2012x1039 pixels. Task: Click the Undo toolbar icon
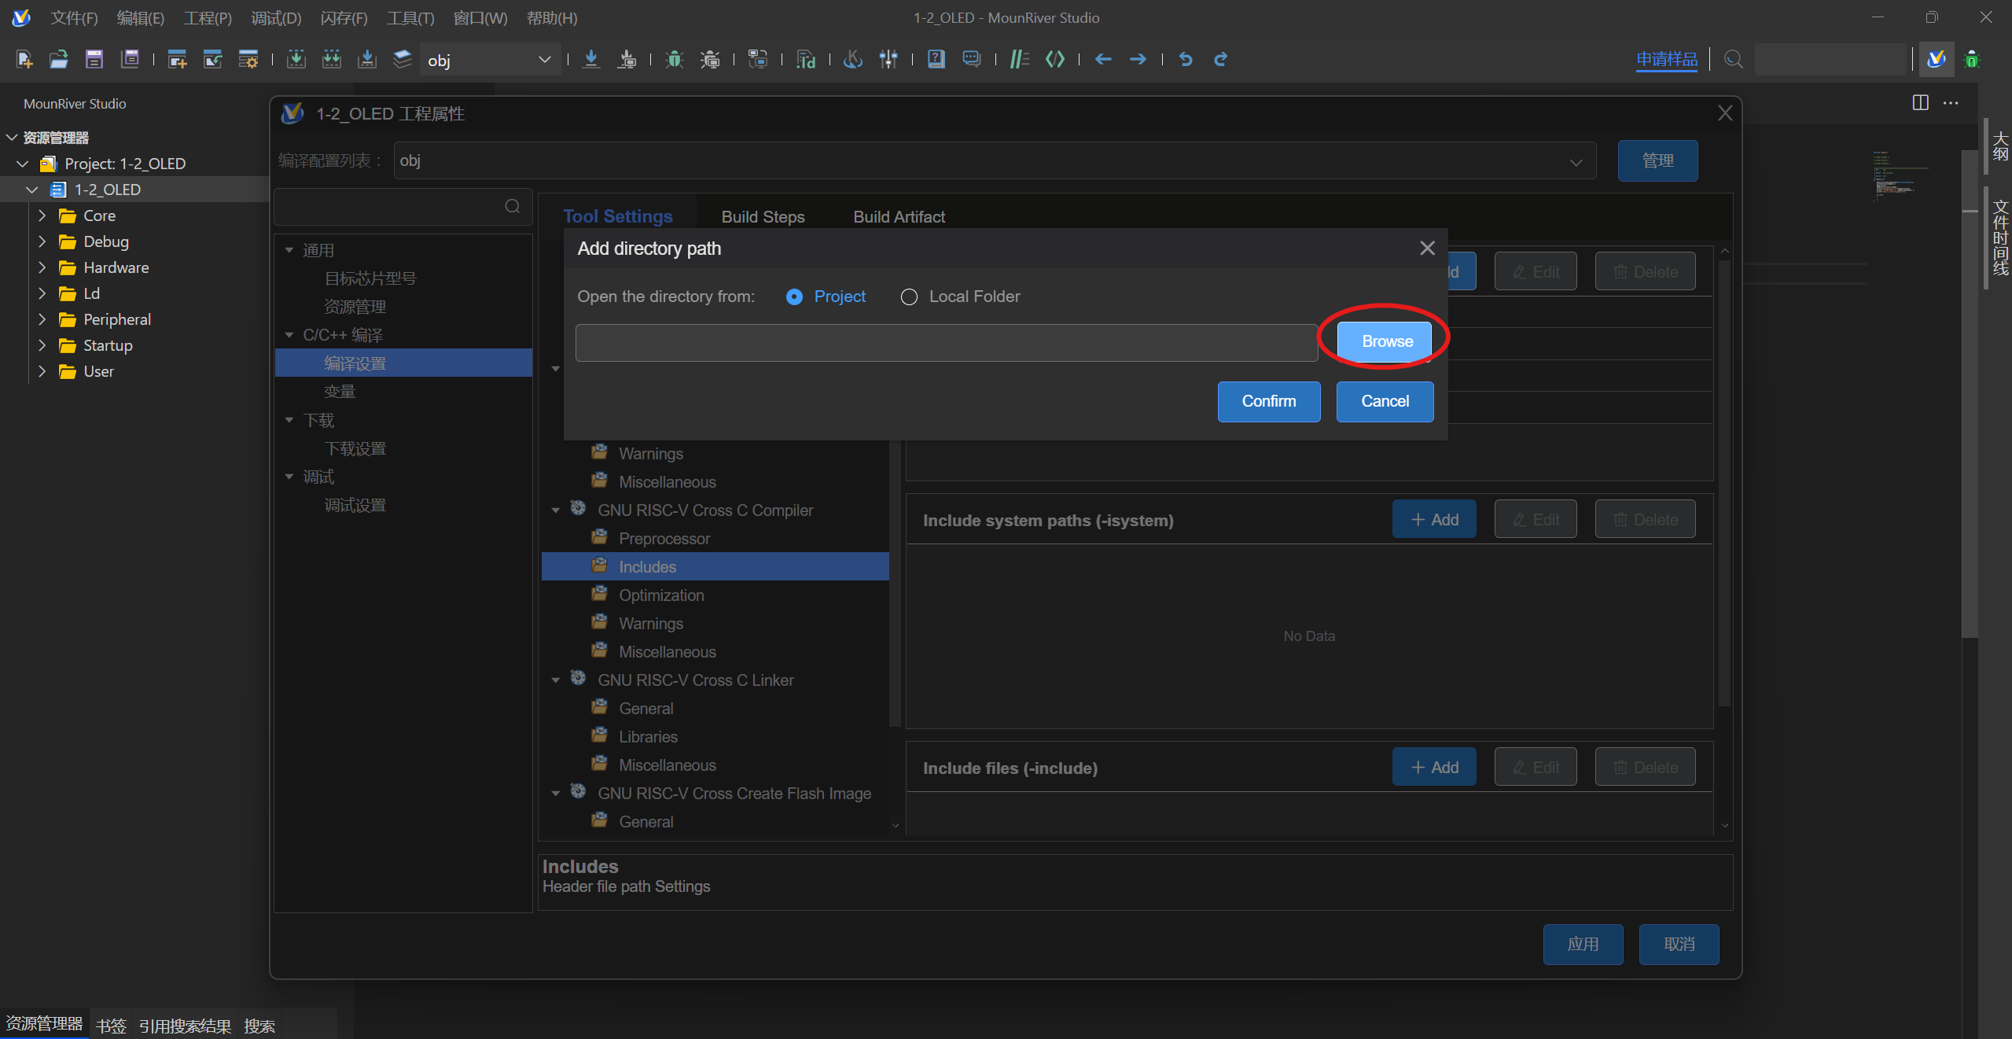tap(1186, 59)
